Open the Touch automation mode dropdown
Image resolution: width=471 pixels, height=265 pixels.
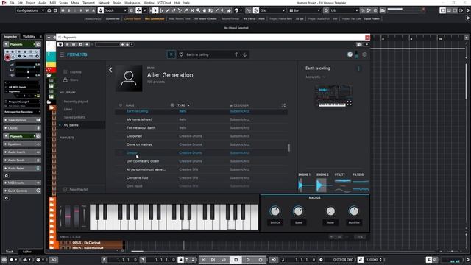pyautogui.click(x=116, y=10)
